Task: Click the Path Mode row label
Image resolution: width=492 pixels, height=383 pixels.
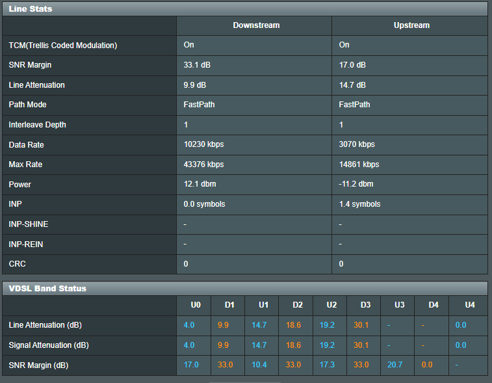Action: point(27,105)
